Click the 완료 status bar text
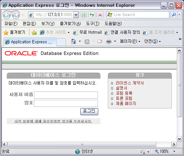 6,152
